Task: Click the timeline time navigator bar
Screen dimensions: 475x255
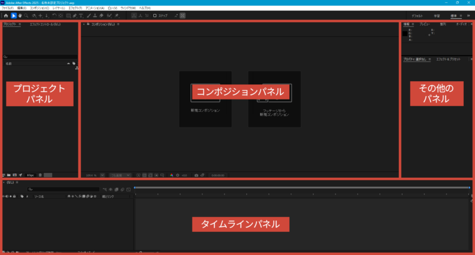Action: click(302, 188)
